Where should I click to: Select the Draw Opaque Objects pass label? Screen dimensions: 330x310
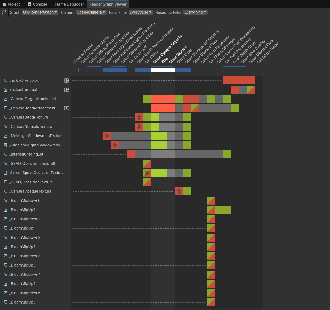[167, 49]
